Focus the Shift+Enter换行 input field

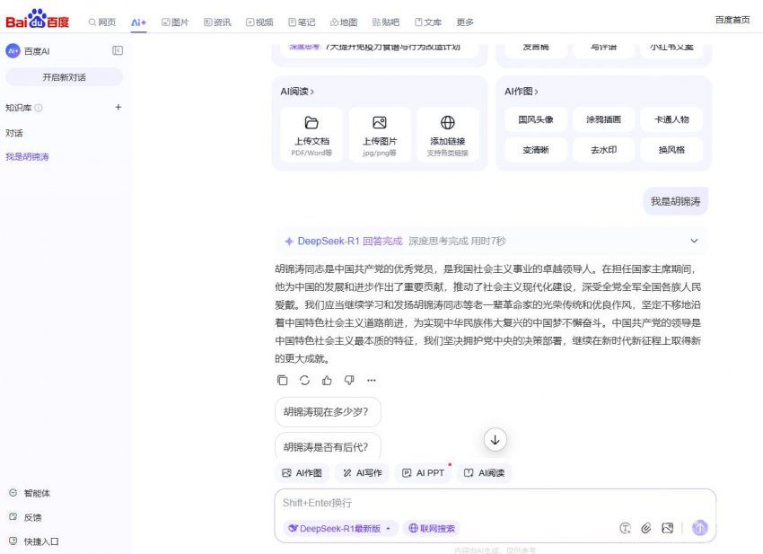click(x=495, y=503)
